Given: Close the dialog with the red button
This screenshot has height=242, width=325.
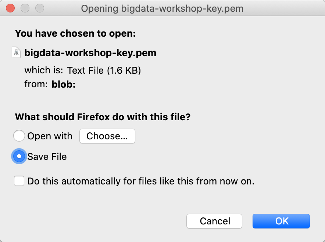Looking at the screenshot, I should click(x=11, y=8).
